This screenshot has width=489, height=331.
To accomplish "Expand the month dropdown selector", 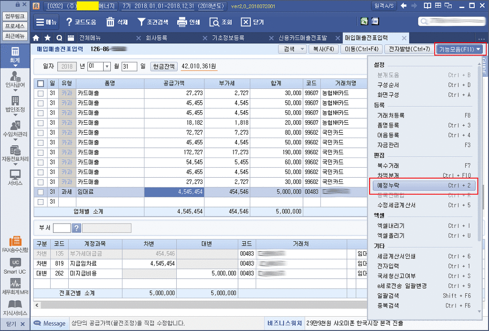I will (x=106, y=66).
